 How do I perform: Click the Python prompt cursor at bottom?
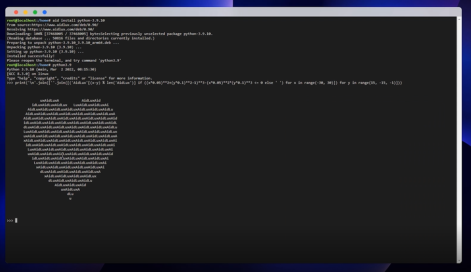click(16, 221)
